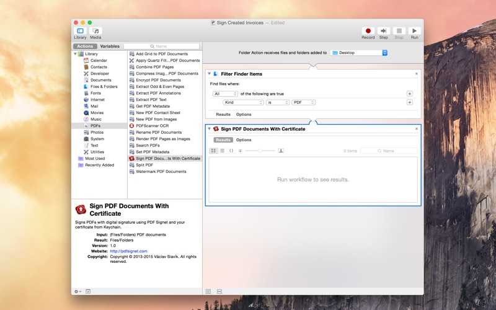Viewport: 496px width, 310px height.
Task: Switch to the Variables tab
Action: [x=110, y=46]
